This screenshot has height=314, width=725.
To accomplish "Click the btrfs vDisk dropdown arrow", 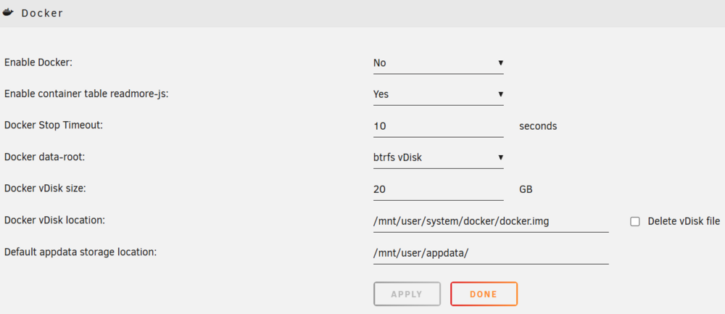I will (500, 157).
